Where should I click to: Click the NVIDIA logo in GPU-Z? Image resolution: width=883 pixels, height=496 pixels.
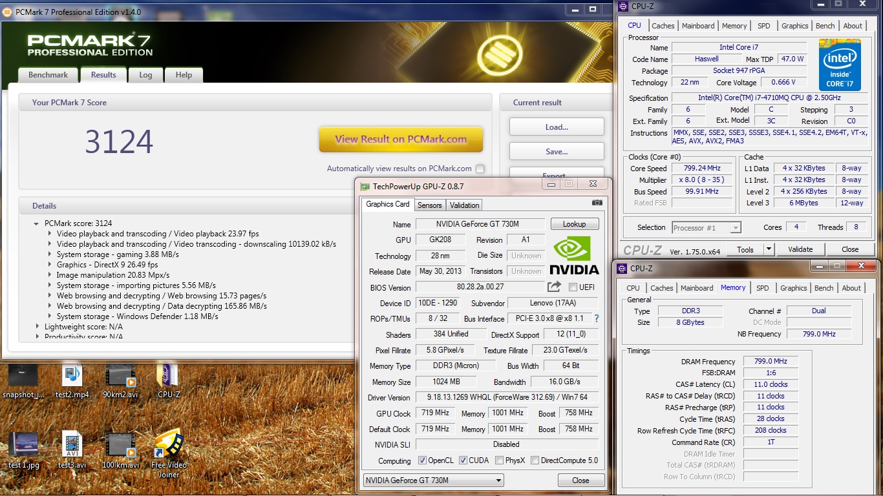pos(575,256)
